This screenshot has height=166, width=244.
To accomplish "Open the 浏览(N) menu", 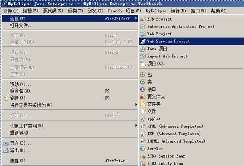I will tap(96, 11).
